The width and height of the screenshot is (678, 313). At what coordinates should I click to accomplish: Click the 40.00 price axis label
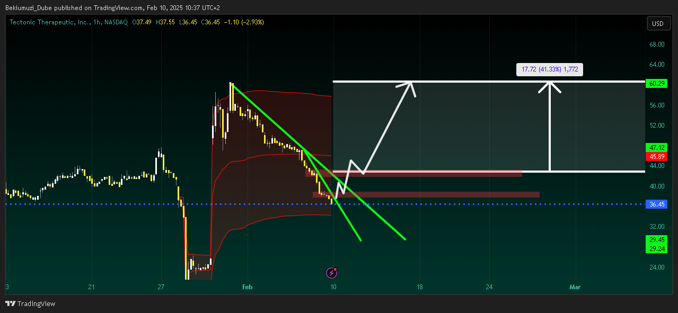pos(657,186)
